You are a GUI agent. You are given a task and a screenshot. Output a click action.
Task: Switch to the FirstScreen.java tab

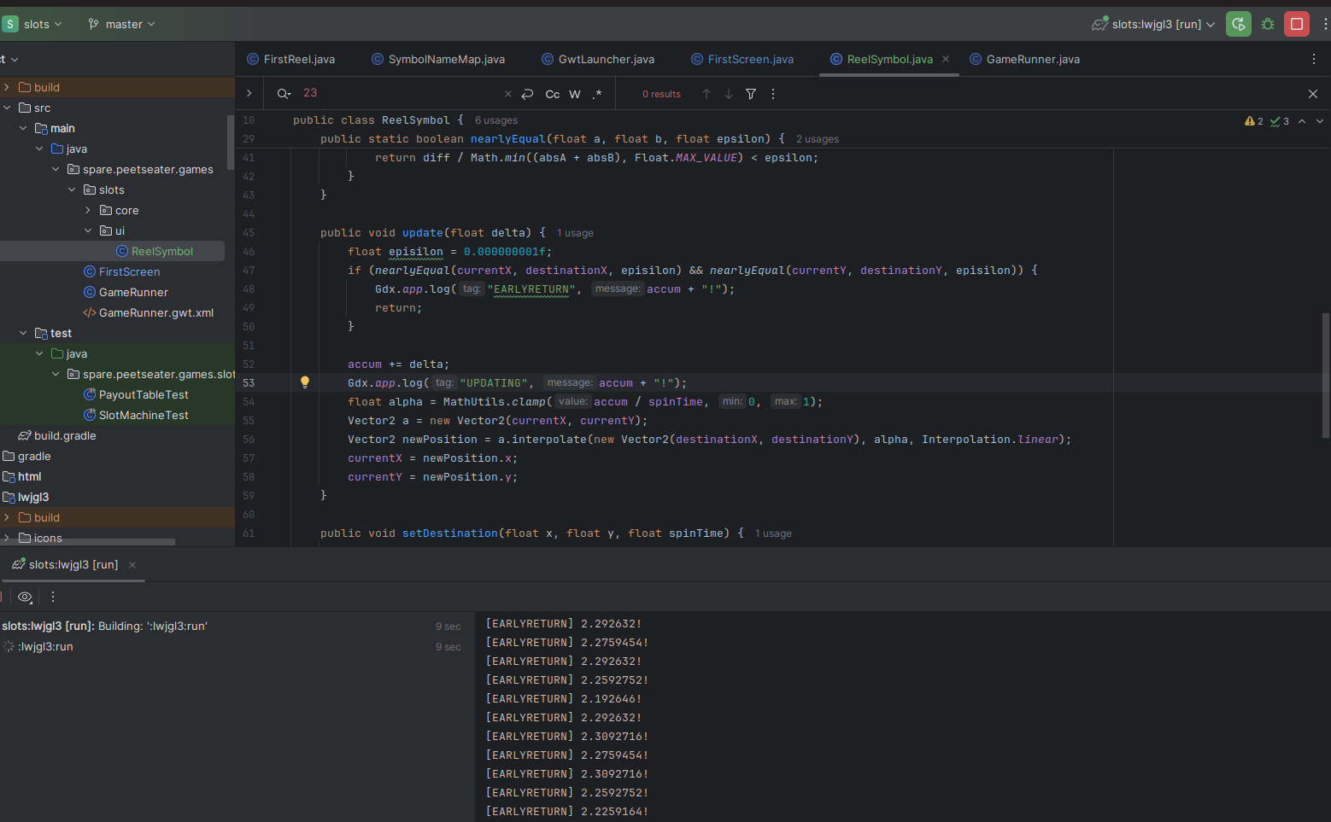pos(750,59)
